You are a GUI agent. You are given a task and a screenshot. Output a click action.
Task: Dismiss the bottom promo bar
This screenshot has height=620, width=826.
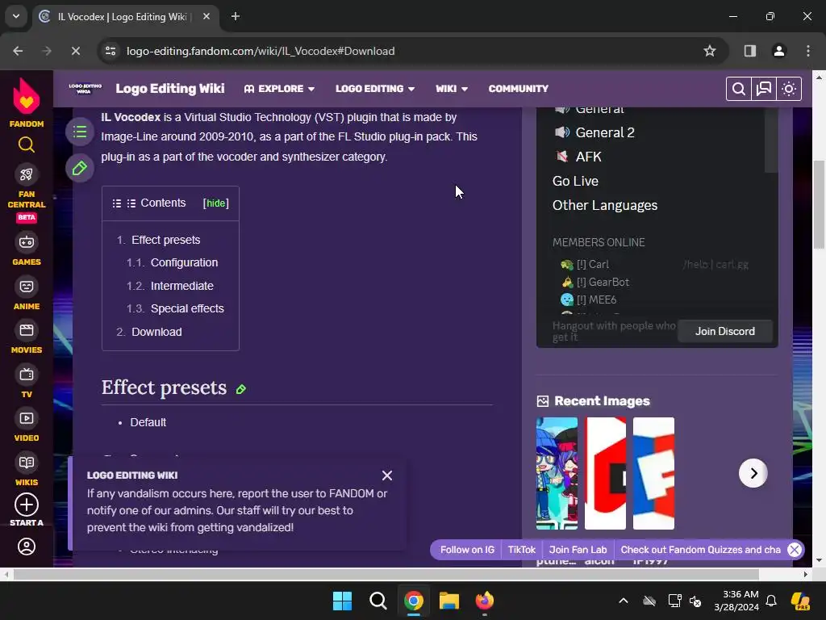pyautogui.click(x=795, y=550)
